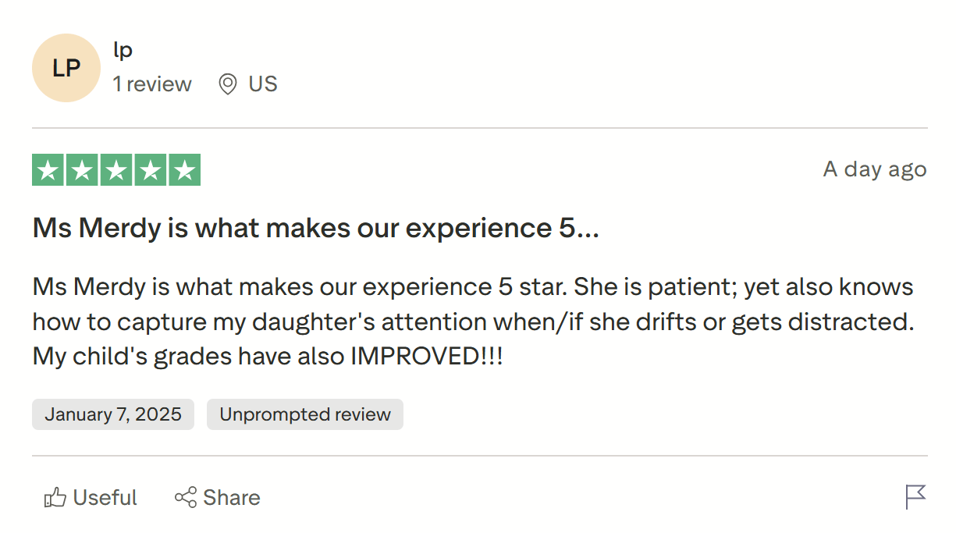The width and height of the screenshot is (956, 533).
Task: Click the "Unprompted review" badge
Action: coord(305,414)
